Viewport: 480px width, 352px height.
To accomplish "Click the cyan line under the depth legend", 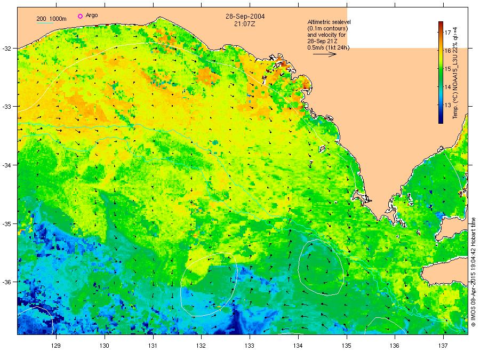I will (x=45, y=23).
